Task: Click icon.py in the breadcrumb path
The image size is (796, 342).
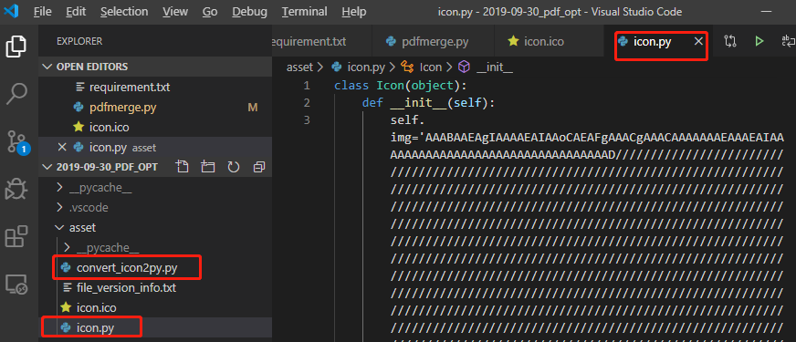Action: click(x=358, y=67)
